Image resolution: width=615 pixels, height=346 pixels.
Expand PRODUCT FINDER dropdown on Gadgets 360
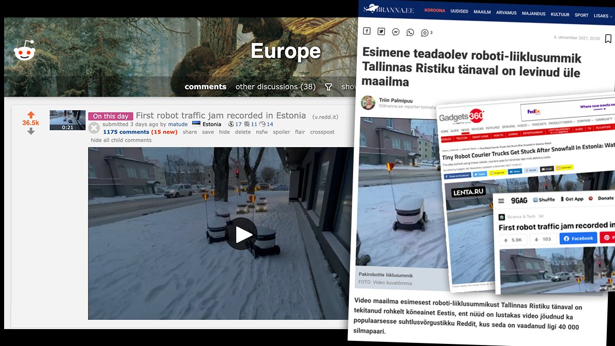pos(561,123)
